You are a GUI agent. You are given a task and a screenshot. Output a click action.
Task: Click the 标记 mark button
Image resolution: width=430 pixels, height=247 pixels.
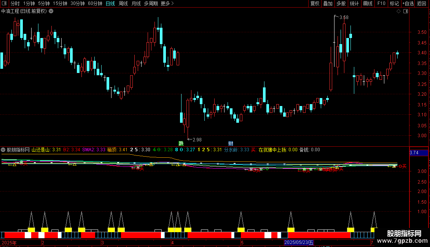tap(394, 3)
